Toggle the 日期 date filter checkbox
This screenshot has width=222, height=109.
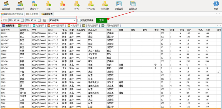pos(2,20)
